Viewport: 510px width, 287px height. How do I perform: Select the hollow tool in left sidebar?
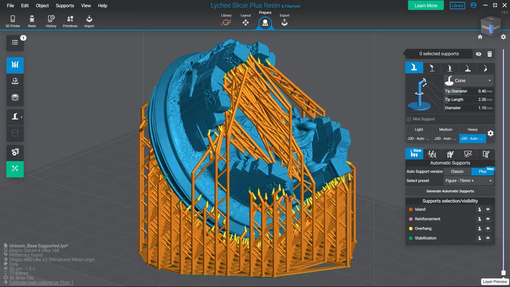[15, 97]
